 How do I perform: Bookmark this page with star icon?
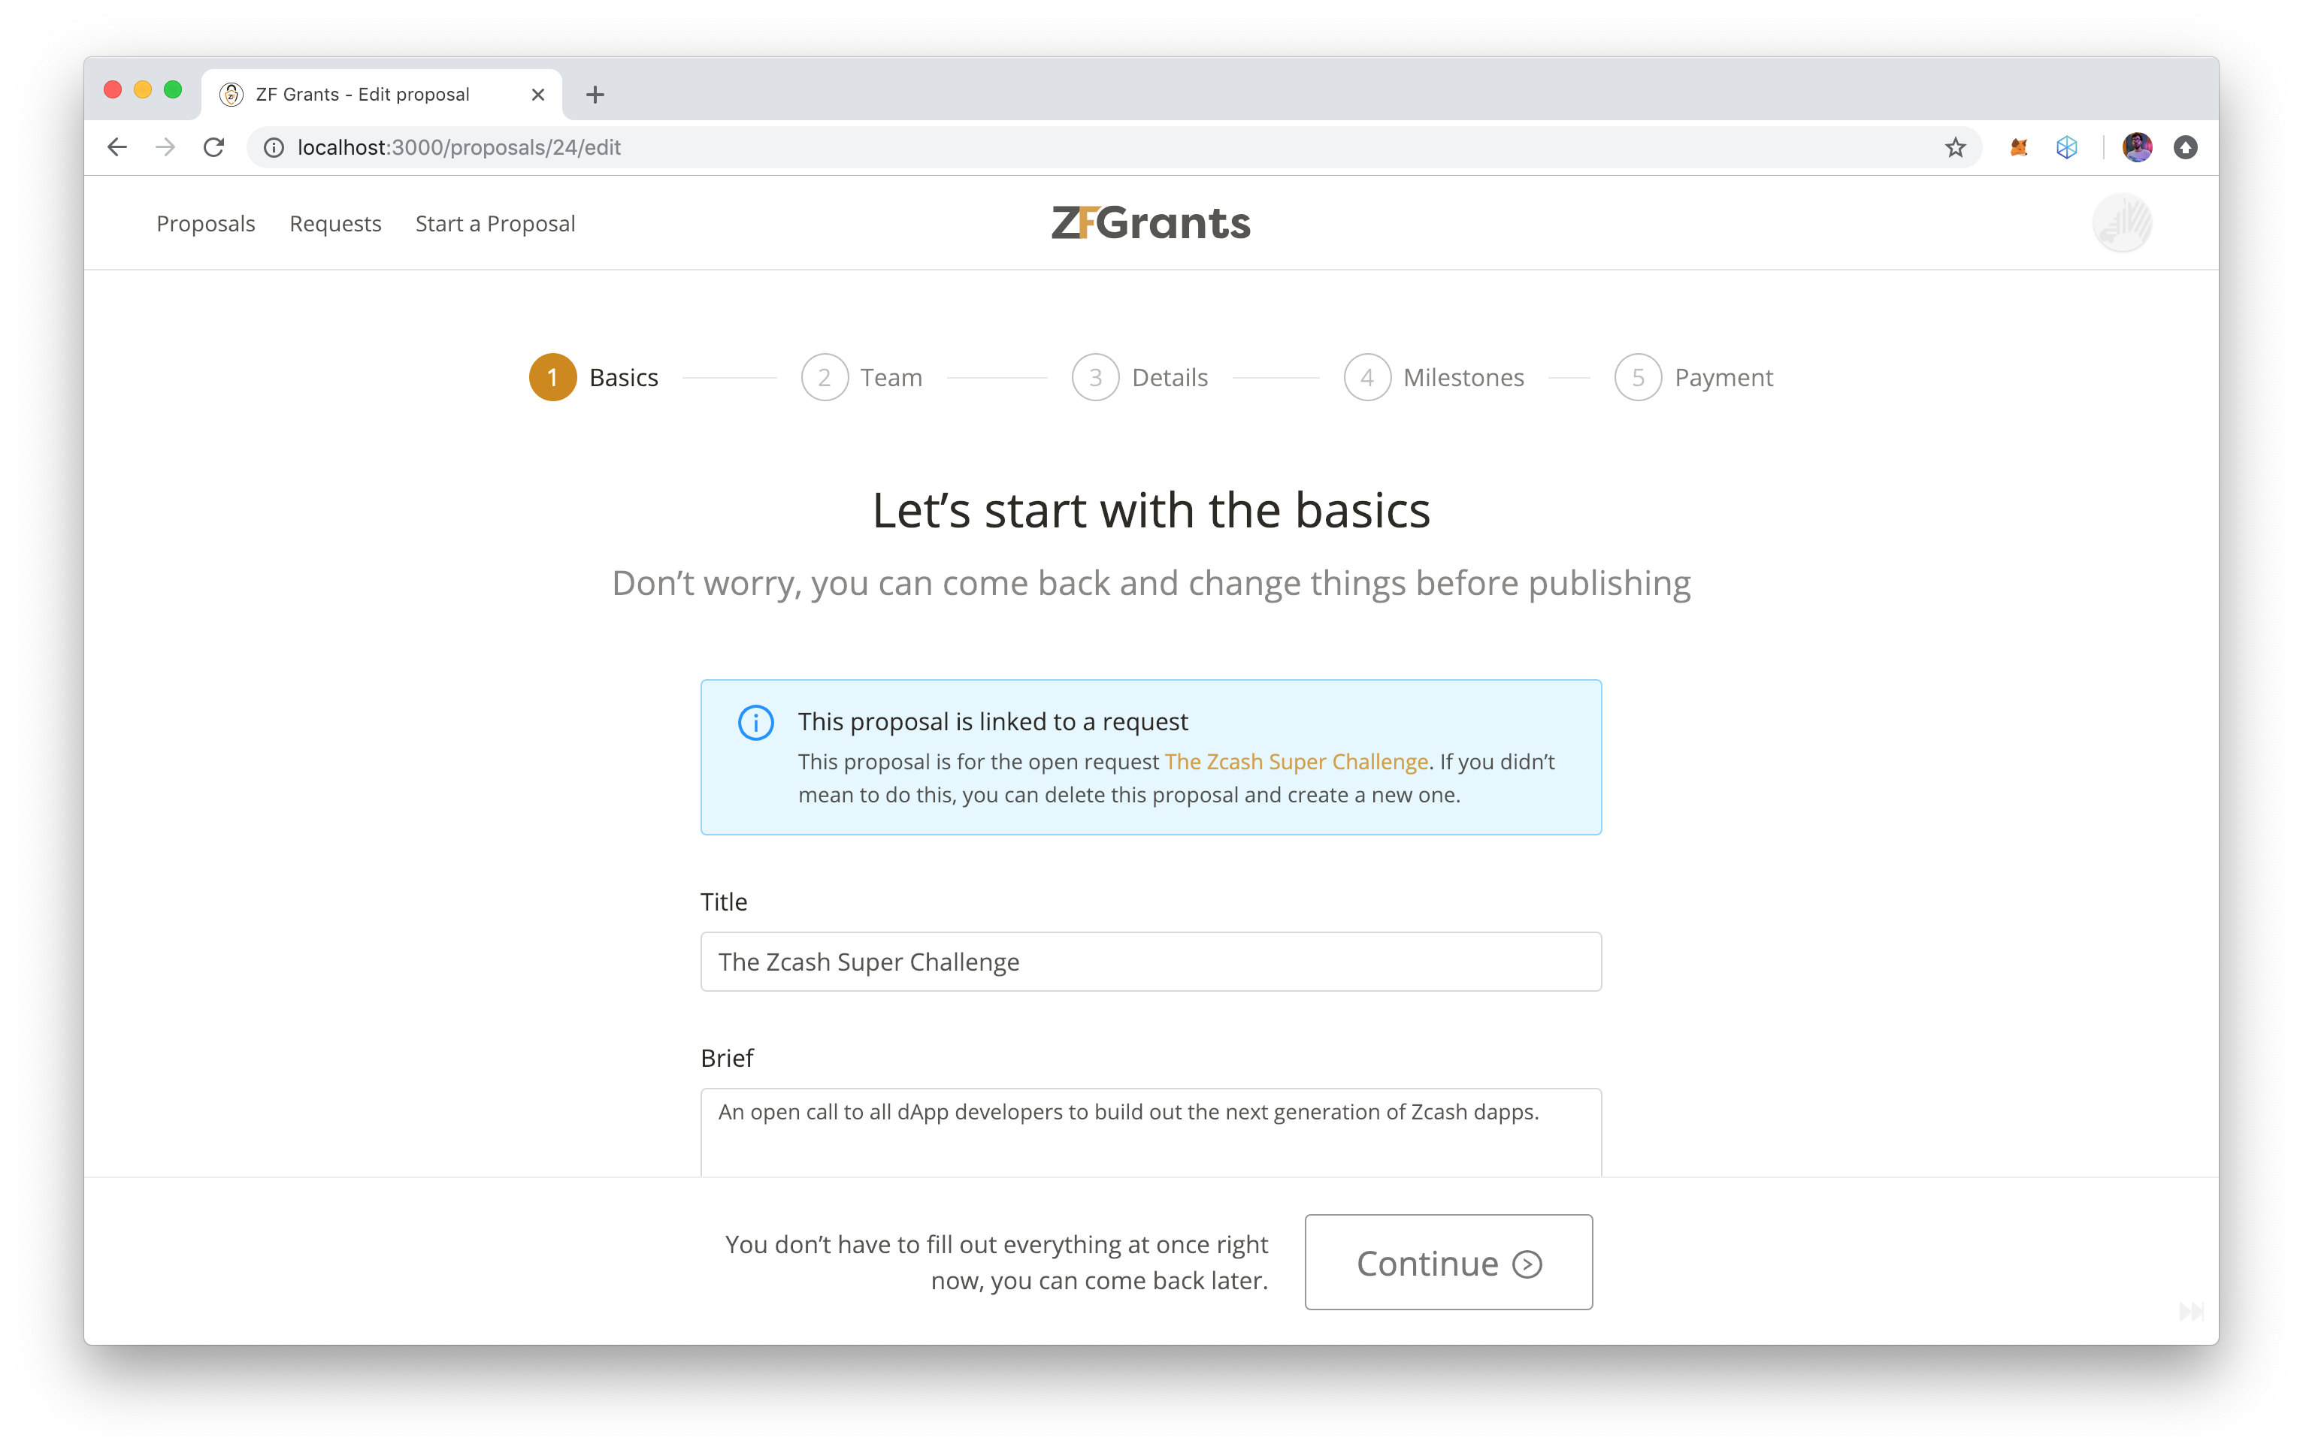point(1955,147)
